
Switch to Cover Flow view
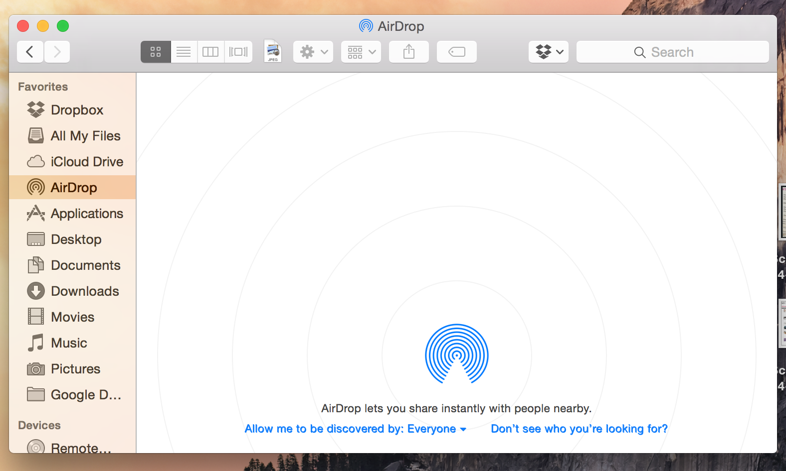click(x=238, y=52)
